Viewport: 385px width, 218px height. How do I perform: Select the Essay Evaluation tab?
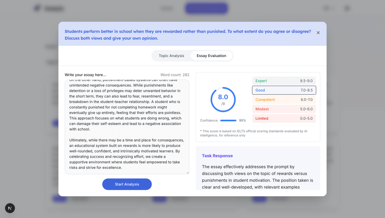tap(211, 56)
